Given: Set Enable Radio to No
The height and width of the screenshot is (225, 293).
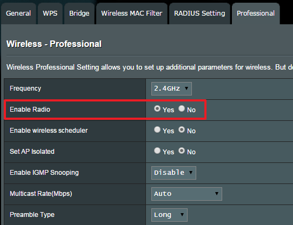Looking at the screenshot, I should point(182,108).
